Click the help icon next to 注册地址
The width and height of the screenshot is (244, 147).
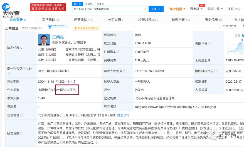coord(22,115)
